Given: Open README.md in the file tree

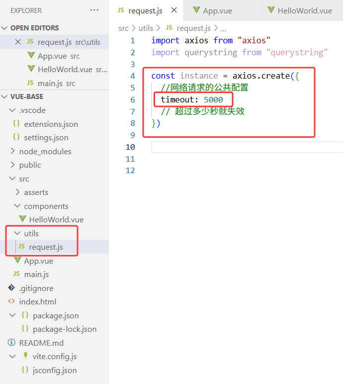Looking at the screenshot, I should coord(41,343).
